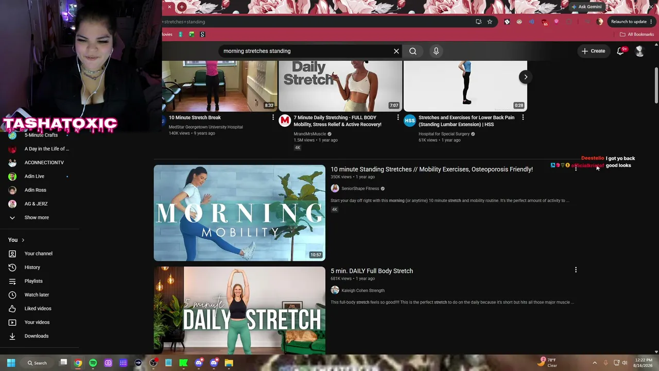Play the 5 Minute Daily Stretch thumbnail
The image size is (659, 371).
point(239,310)
